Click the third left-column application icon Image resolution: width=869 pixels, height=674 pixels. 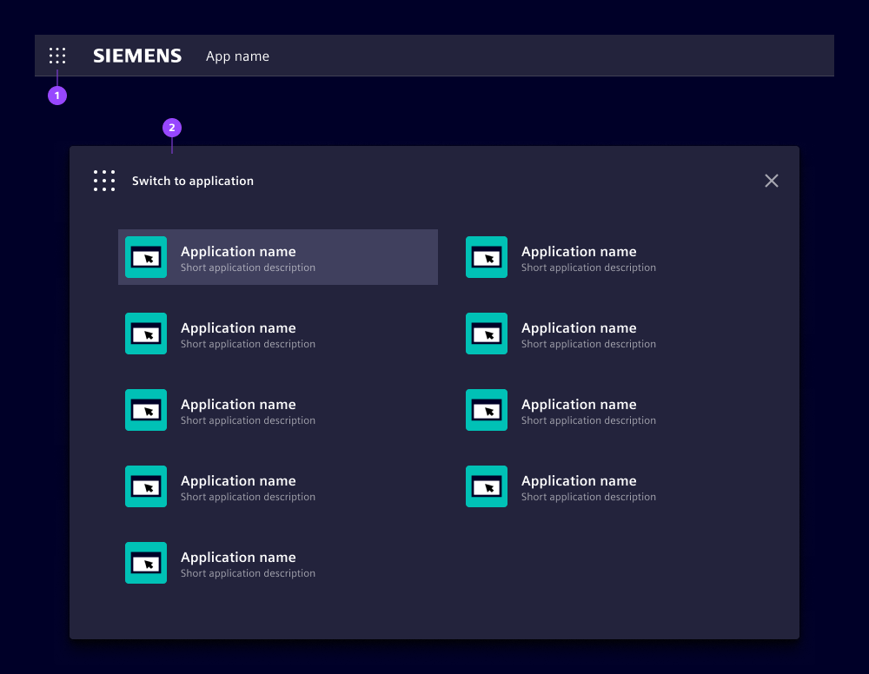tap(146, 410)
